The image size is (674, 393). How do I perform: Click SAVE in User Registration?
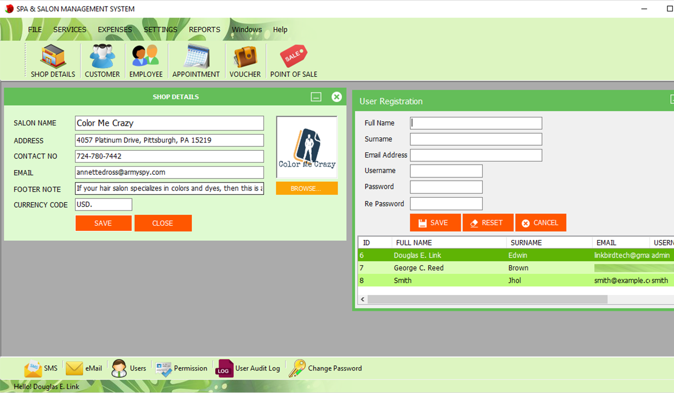tap(435, 223)
